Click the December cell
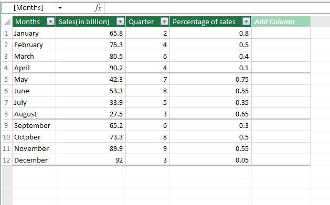330x205 pixels. pyautogui.click(x=34, y=160)
